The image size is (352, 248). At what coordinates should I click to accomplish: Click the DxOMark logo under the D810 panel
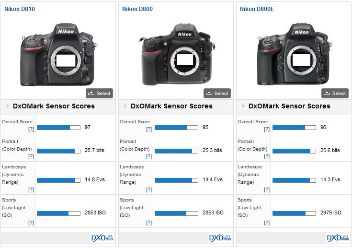[102, 237]
